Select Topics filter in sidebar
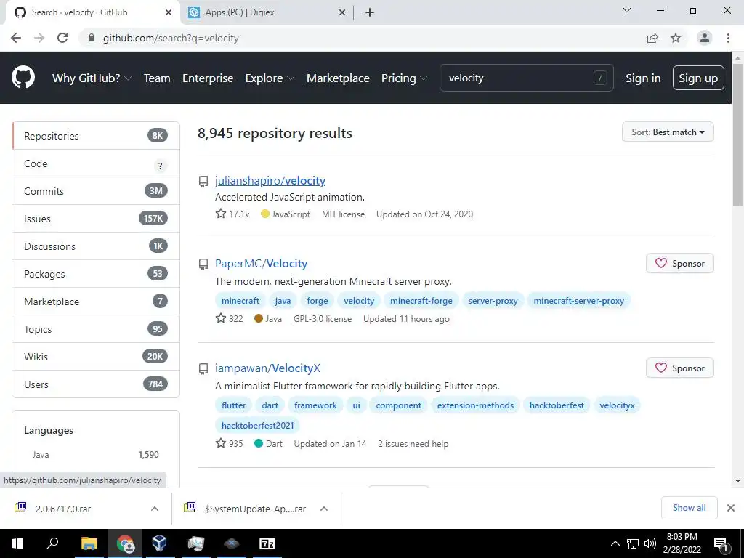 pyautogui.click(x=96, y=329)
